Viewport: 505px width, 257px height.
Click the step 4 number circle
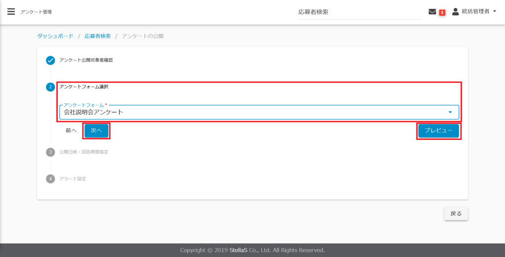click(x=50, y=179)
